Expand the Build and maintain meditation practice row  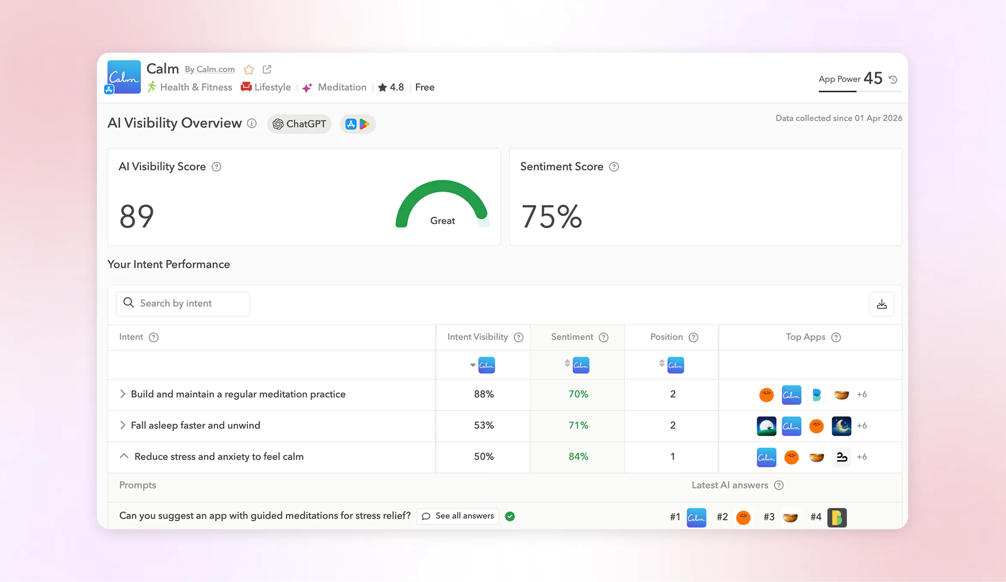click(123, 394)
